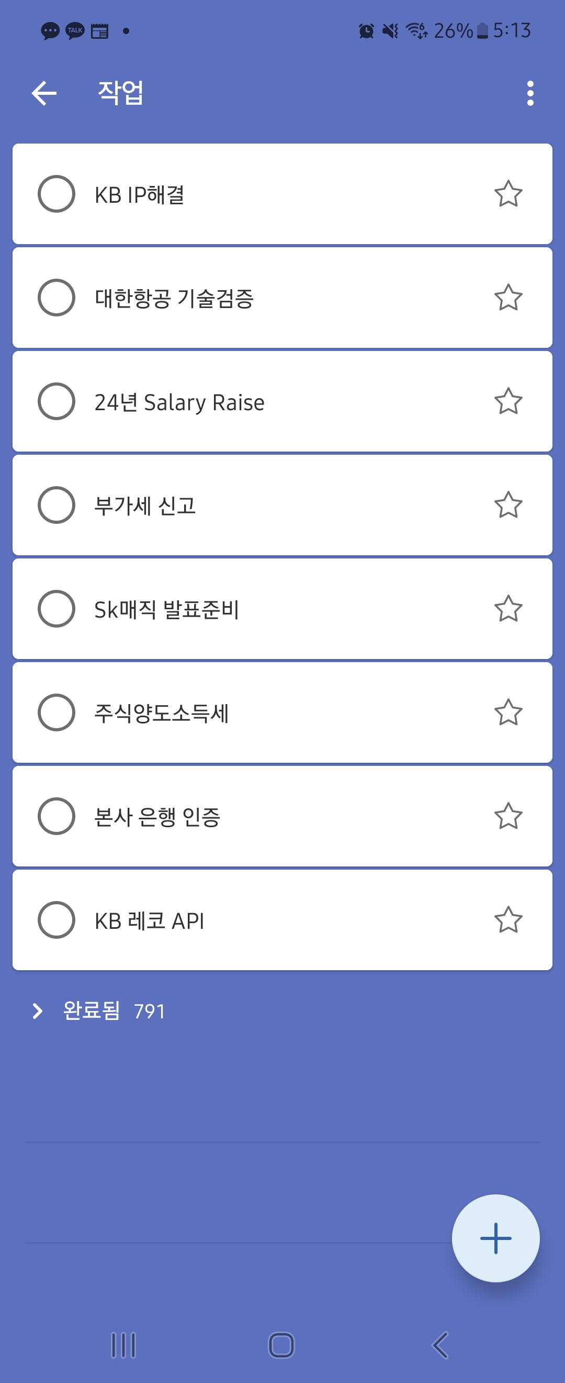
Task: Star the KB IP해결 task
Action: pyautogui.click(x=507, y=194)
